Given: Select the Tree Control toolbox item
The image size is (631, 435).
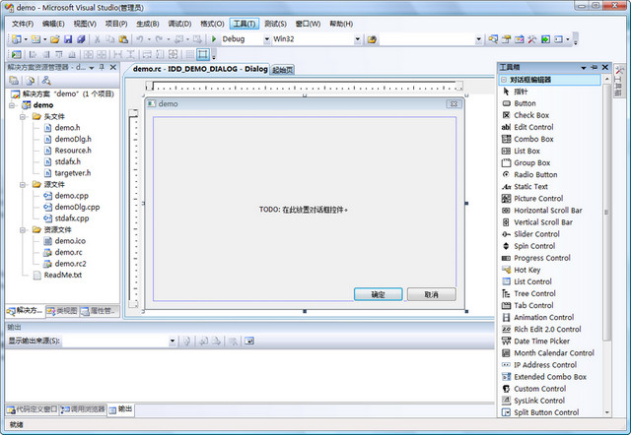Looking at the screenshot, I should click(534, 293).
